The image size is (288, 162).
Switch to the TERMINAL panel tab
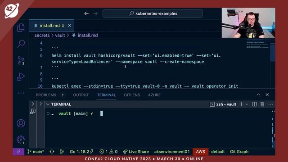106,95
